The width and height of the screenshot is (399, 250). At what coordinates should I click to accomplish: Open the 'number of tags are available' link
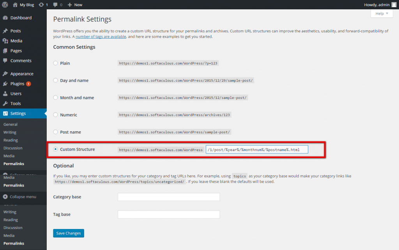[101, 37]
